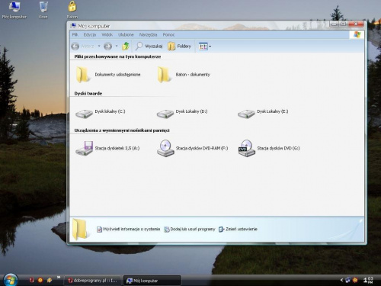This screenshot has height=286, width=381.
Task: Expand hidden system tray icons arrow
Action: click(341, 280)
